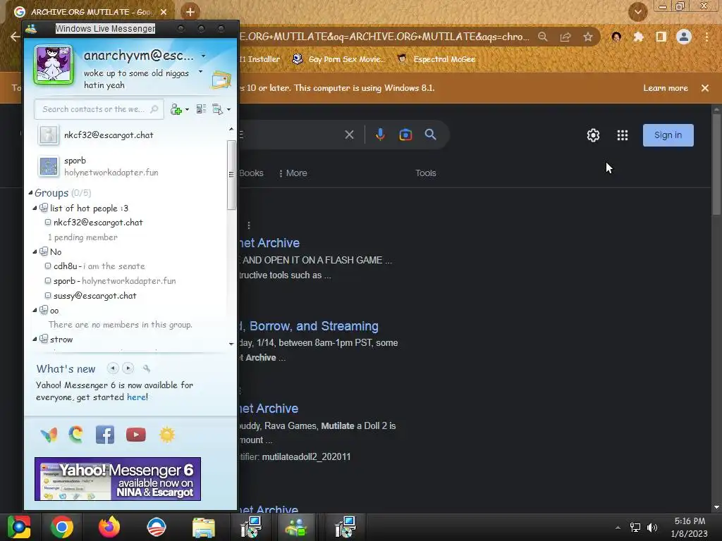Click the contact list scrollbar thumb
The height and width of the screenshot is (541, 722).
click(231, 175)
